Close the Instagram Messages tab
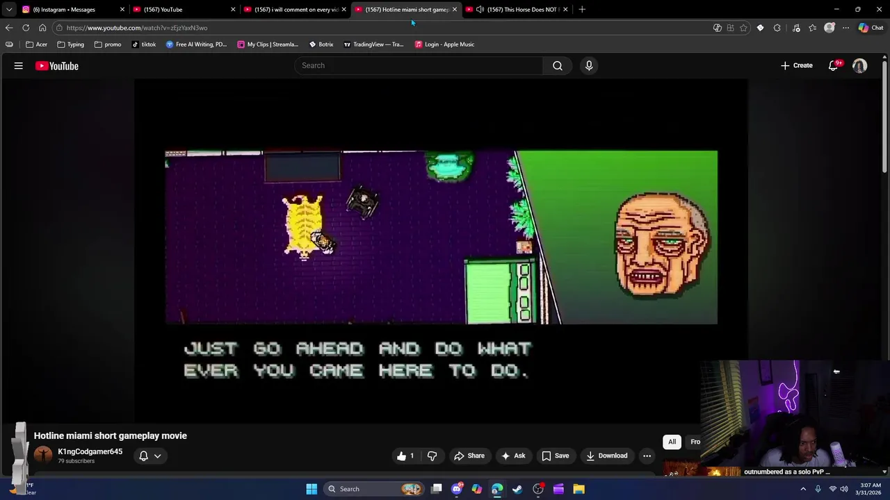Screen dimensions: 890x500 122,9
